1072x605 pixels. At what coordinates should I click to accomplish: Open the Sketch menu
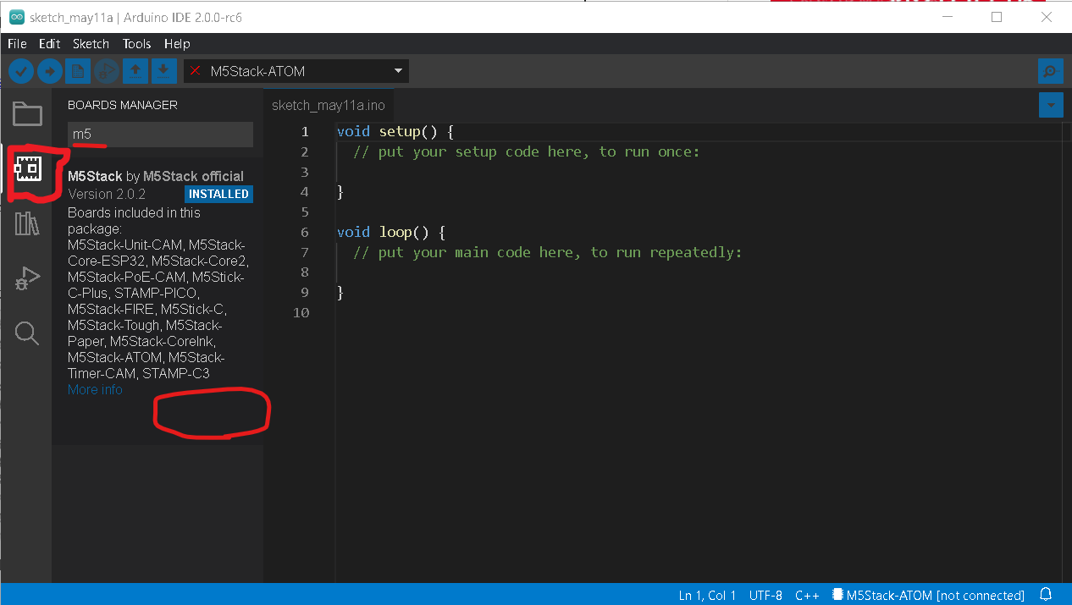pos(91,44)
